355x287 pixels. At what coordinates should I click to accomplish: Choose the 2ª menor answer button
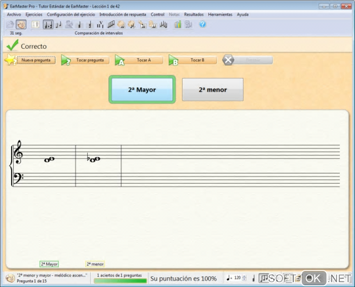[213, 90]
